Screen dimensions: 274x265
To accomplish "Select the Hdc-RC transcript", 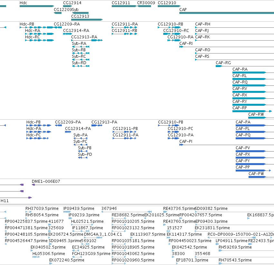I will 40,40.
